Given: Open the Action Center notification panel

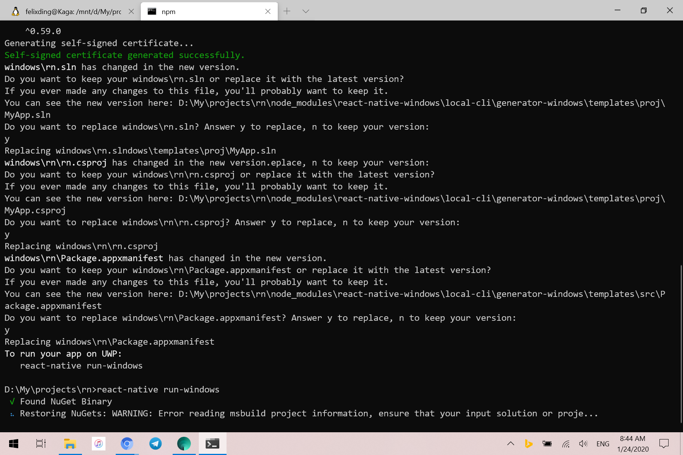Looking at the screenshot, I should point(664,443).
